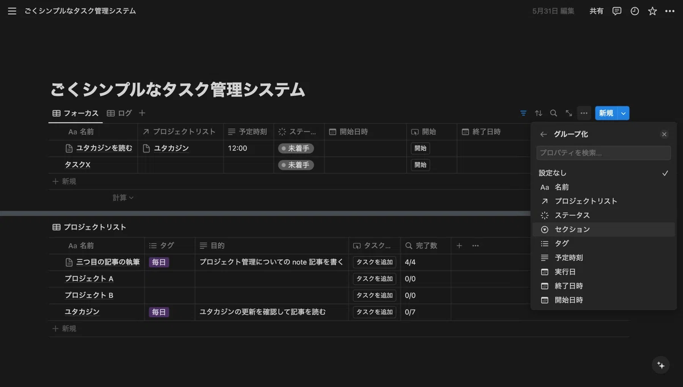Click the プロジェクトリスト table title icon
683x387 pixels.
(x=56, y=227)
